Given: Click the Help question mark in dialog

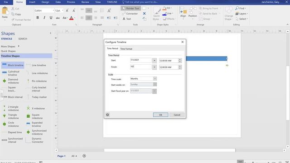Looking at the screenshot, I should [x=107, y=115].
